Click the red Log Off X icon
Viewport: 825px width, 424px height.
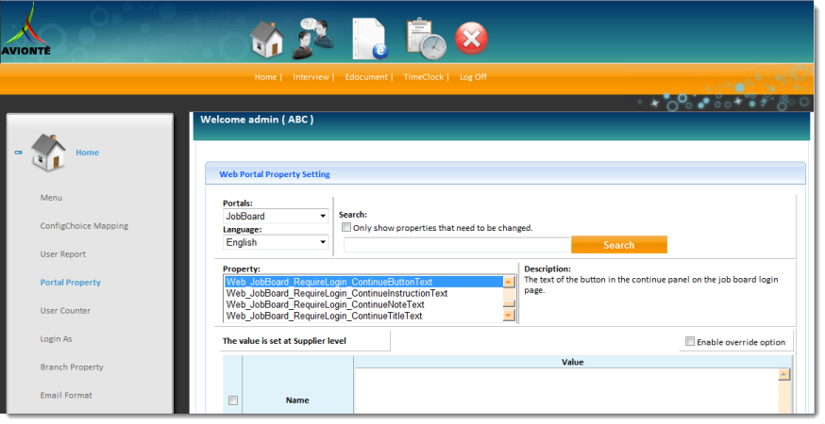[471, 39]
